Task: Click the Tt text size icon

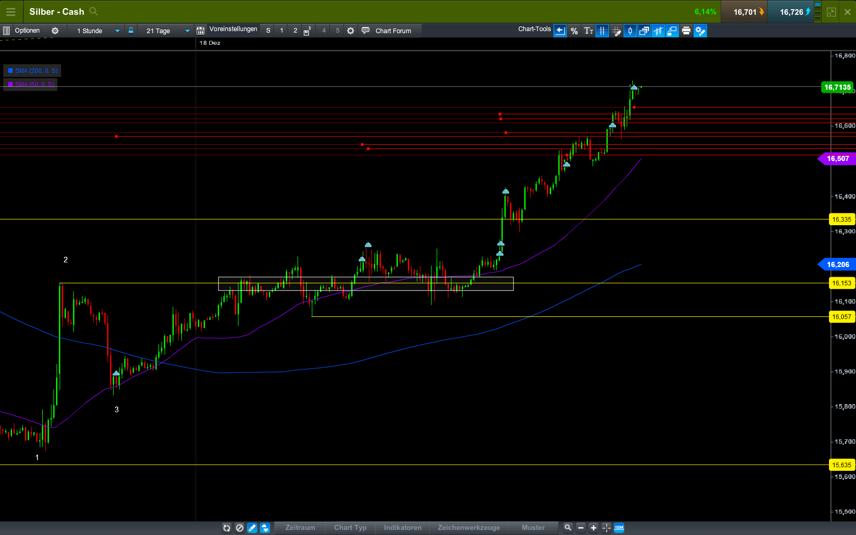Action: tap(588, 31)
